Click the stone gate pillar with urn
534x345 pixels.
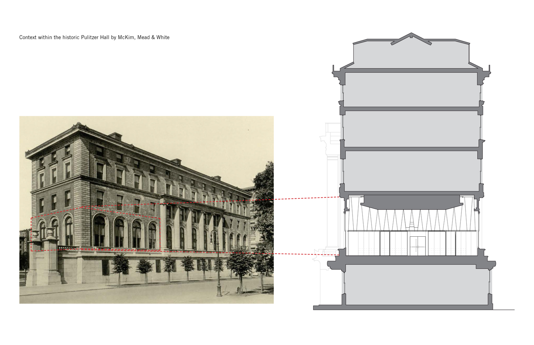point(51,257)
